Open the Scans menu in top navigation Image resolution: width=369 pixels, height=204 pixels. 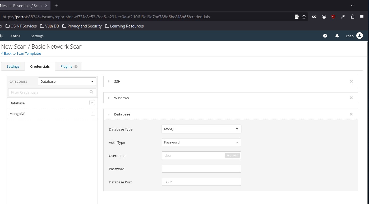[15, 36]
